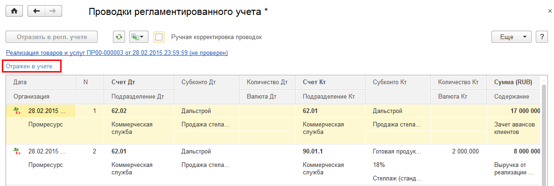
Task: Go back with the left arrow
Action: point(37,11)
